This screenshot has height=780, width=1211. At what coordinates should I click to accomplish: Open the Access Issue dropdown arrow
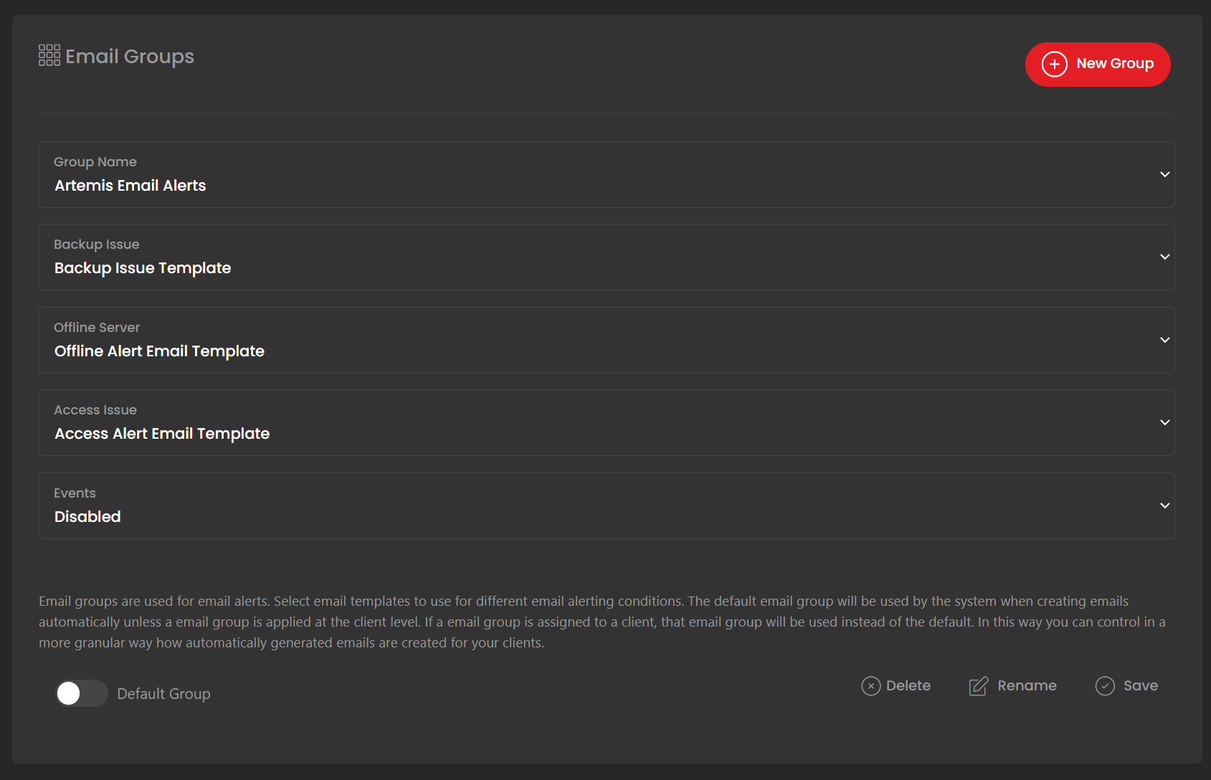[x=1164, y=422]
